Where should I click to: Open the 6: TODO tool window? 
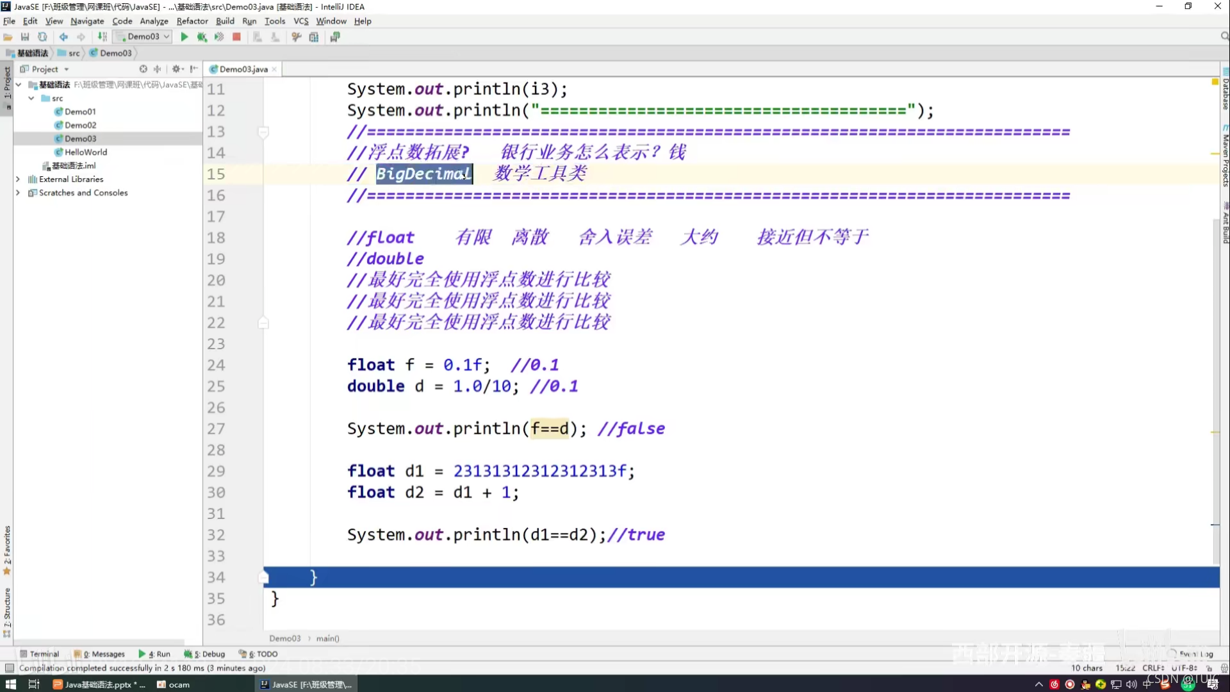(x=258, y=654)
